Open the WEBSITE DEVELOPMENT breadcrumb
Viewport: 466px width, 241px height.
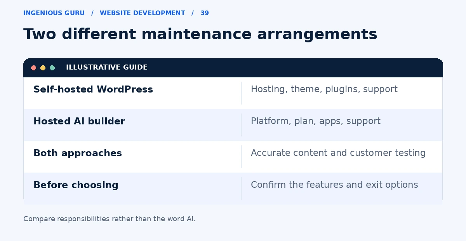[143, 13]
